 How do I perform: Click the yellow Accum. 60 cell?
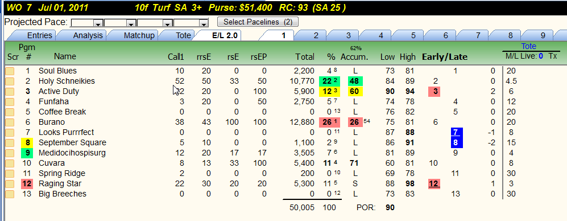tap(355, 91)
